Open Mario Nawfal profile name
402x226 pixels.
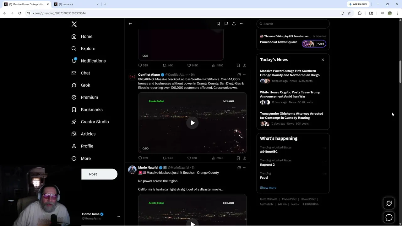148,168
